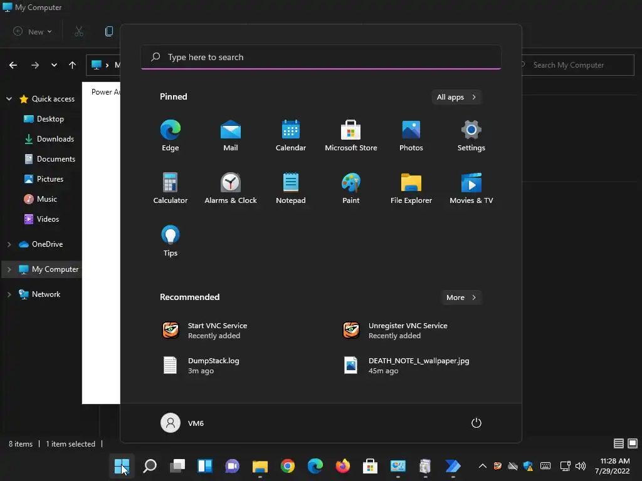This screenshot has width=642, height=481.
Task: Click Copy icon in File Explorer toolbar
Action: (109, 31)
